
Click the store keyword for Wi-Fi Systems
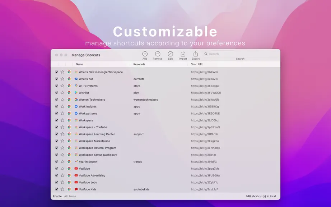pyautogui.click(x=136, y=86)
